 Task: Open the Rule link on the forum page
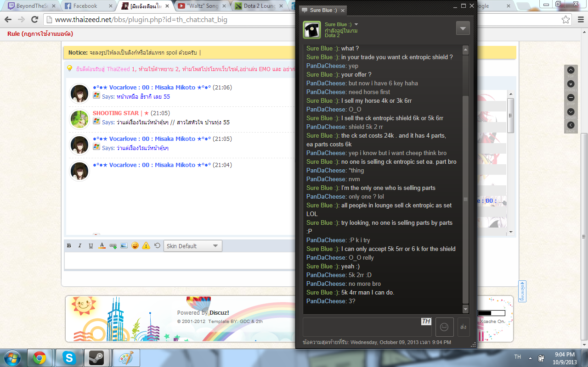pyautogui.click(x=40, y=34)
